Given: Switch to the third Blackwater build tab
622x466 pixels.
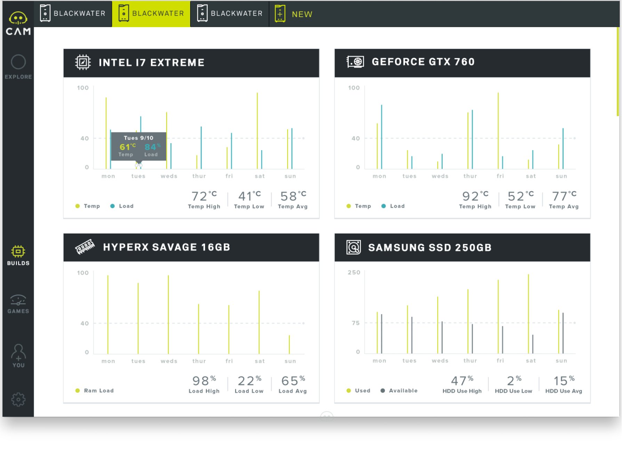Looking at the screenshot, I should tap(230, 14).
